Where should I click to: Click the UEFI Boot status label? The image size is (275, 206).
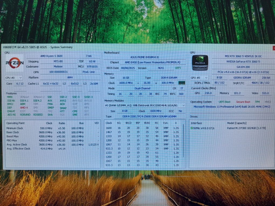(225, 102)
